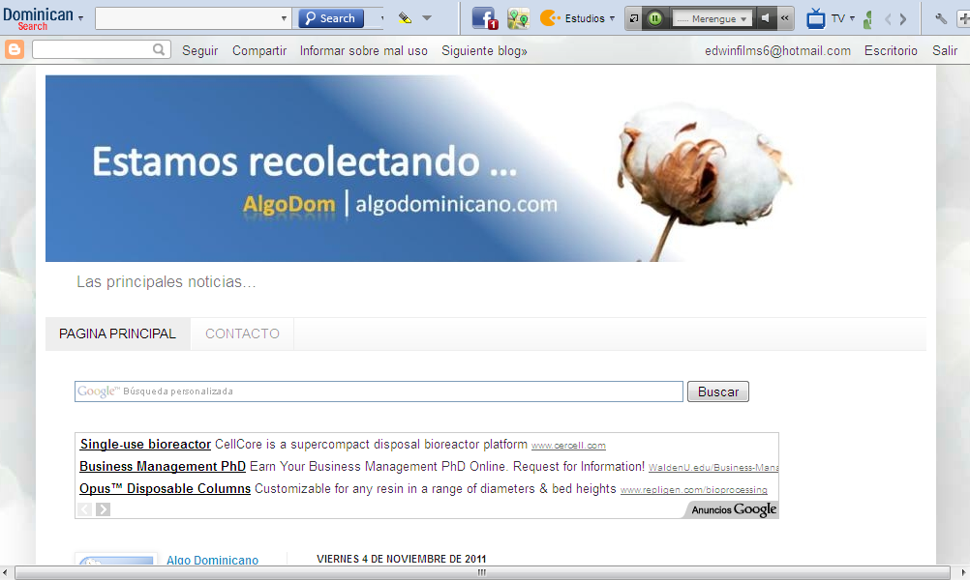Open the Single-use bioreactor ad link

[145, 444]
